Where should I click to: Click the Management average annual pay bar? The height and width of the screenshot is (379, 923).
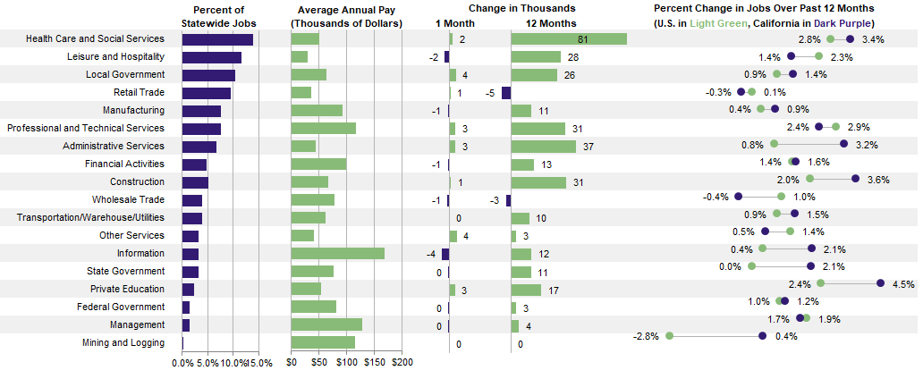pyautogui.click(x=326, y=325)
